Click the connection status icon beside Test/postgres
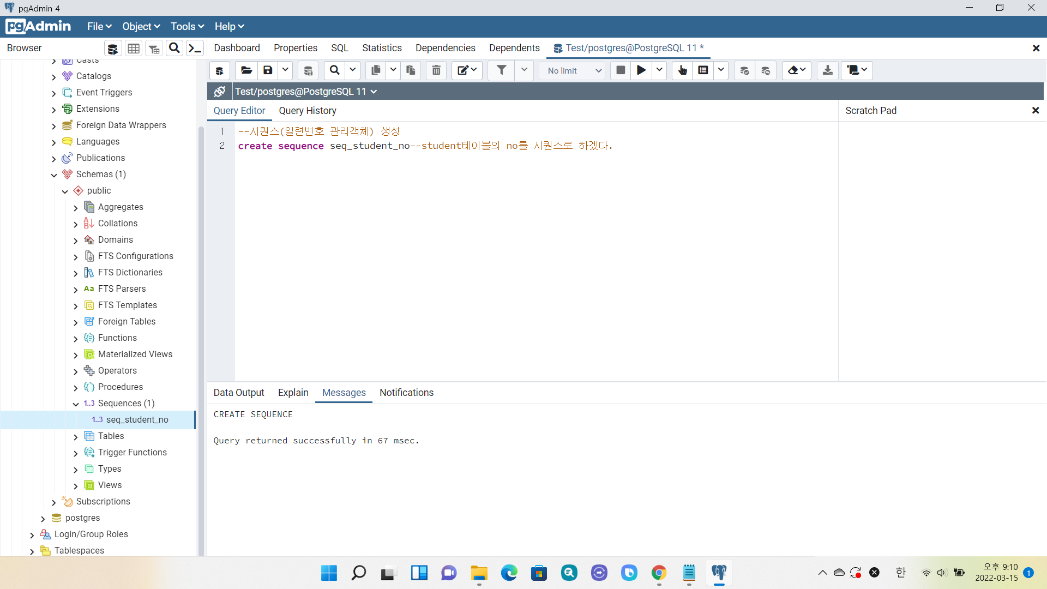Image resolution: width=1047 pixels, height=589 pixels. pos(220,92)
